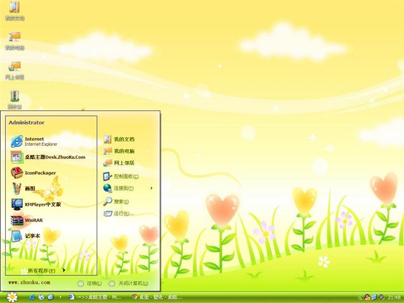This screenshot has height=303, width=404.
Task: Click the 关闭计算机 shut down button
Action: tap(128, 283)
